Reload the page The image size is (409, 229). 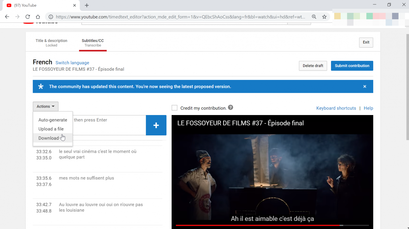pyautogui.click(x=28, y=17)
